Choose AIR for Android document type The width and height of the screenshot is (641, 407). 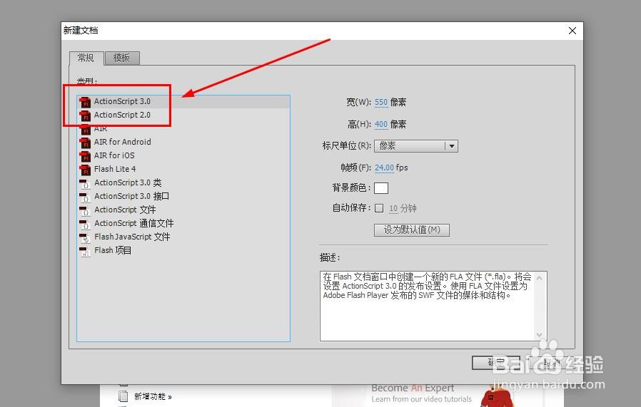[x=183, y=142]
